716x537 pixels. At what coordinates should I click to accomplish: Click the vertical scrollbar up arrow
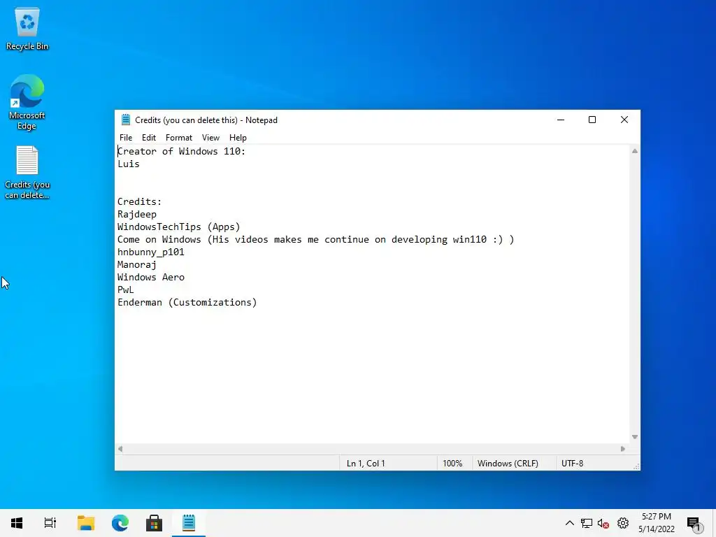(x=635, y=151)
